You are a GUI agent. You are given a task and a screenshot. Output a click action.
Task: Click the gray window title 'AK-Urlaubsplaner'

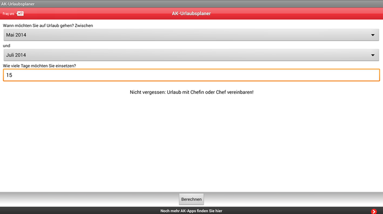[x=17, y=4]
